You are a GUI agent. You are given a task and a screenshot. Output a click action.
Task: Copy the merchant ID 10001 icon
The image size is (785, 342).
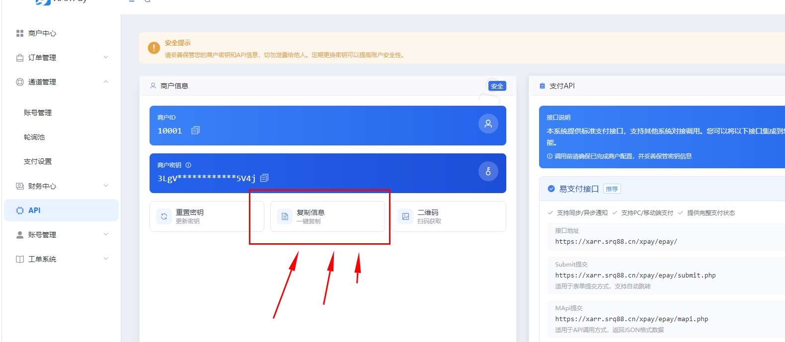(195, 131)
